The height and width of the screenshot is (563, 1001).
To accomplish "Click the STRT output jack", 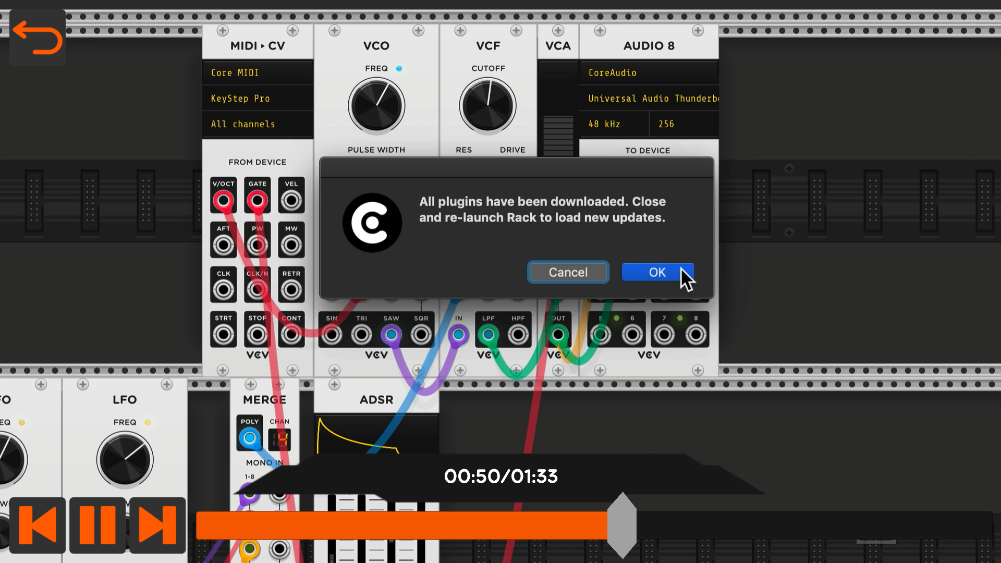I will 223,334.
